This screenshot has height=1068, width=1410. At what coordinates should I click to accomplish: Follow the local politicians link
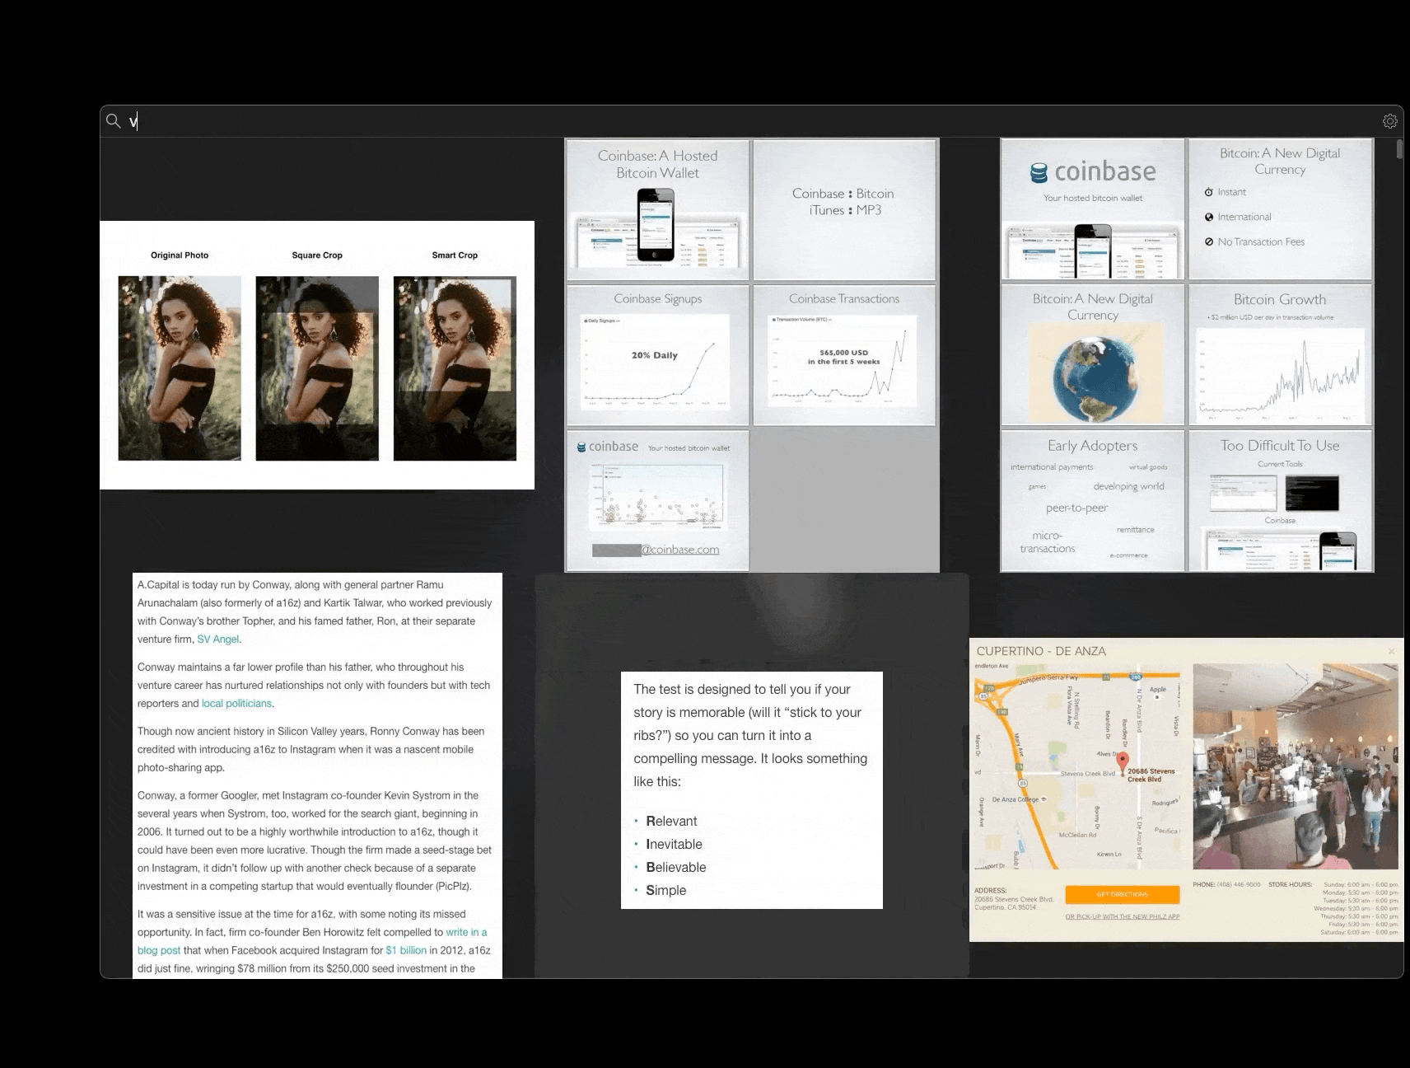(236, 704)
